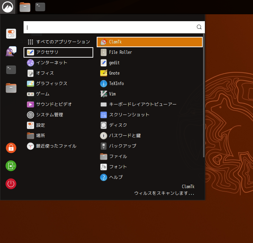Launch スクリーンショット tool

pyautogui.click(x=150, y=115)
